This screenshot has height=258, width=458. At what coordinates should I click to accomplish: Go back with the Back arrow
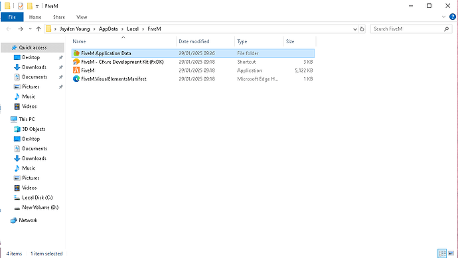pyautogui.click(x=9, y=29)
